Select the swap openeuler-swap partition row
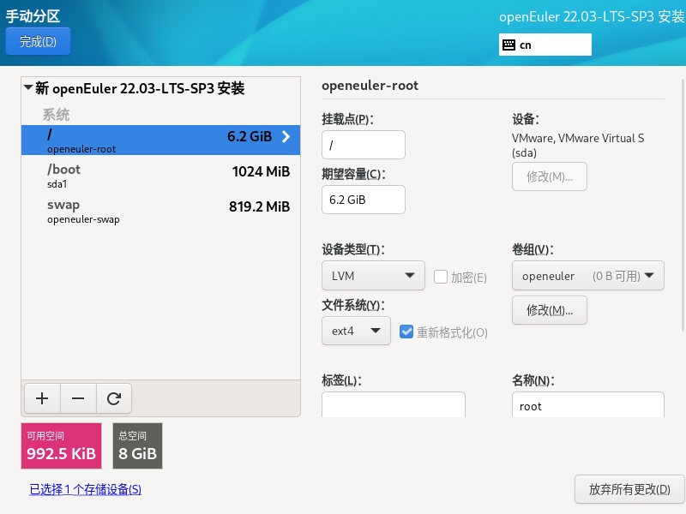The height and width of the screenshot is (514, 686). pos(160,211)
